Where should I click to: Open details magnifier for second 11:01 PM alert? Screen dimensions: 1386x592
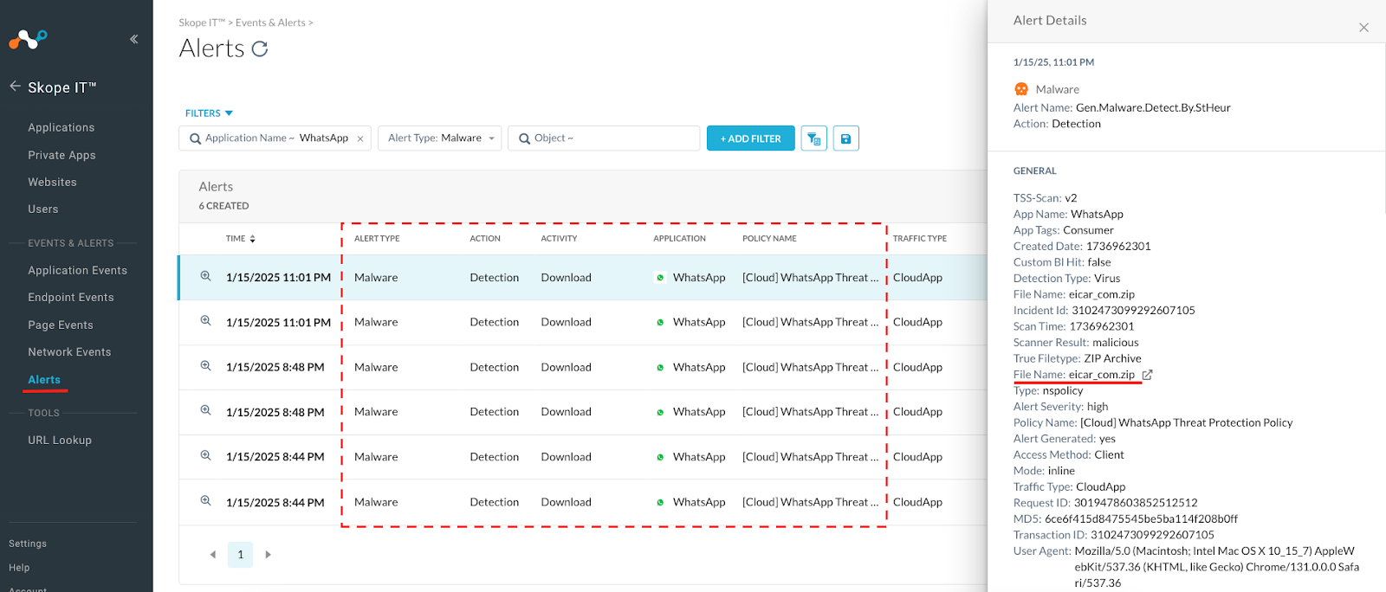pyautogui.click(x=206, y=320)
